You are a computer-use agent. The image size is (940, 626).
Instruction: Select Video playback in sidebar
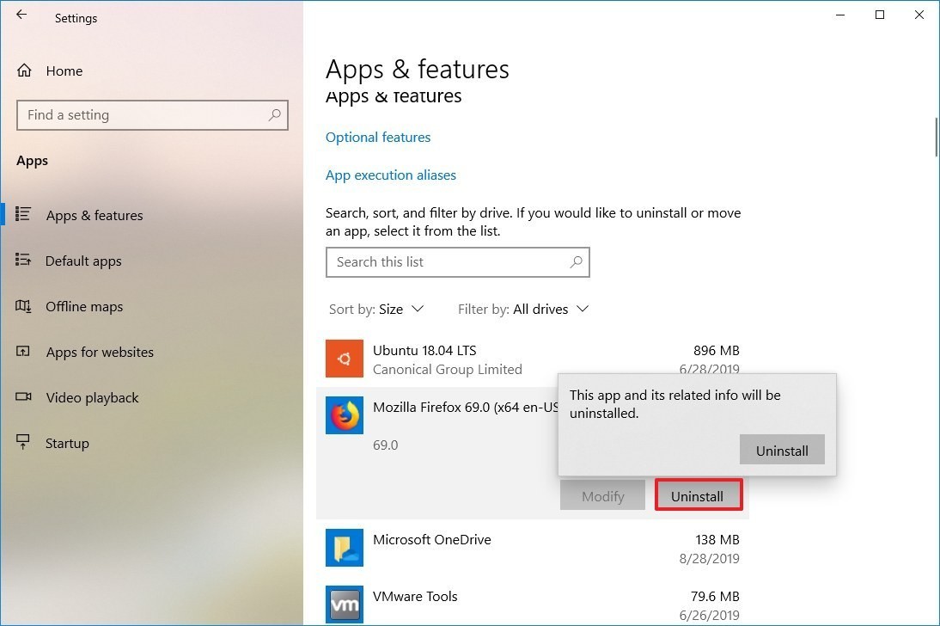(92, 398)
